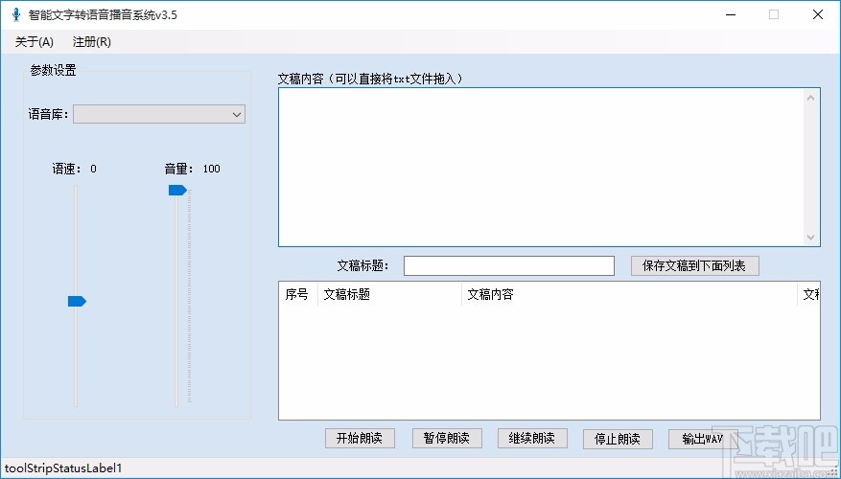The image size is (841, 479).
Task: Click the 输出WAV button
Action: pos(703,439)
